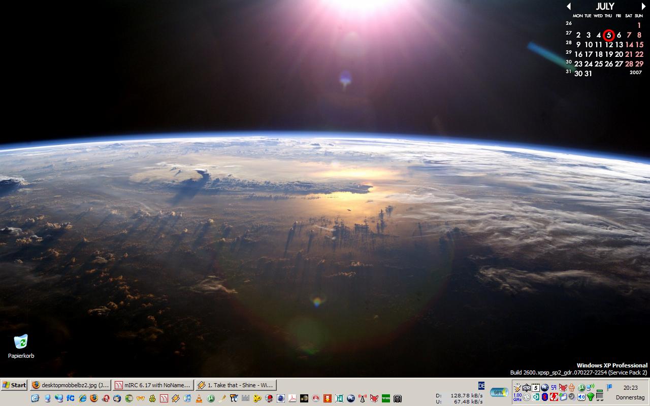Launch fC quick launch icon
This screenshot has height=406, width=650.
70,398
